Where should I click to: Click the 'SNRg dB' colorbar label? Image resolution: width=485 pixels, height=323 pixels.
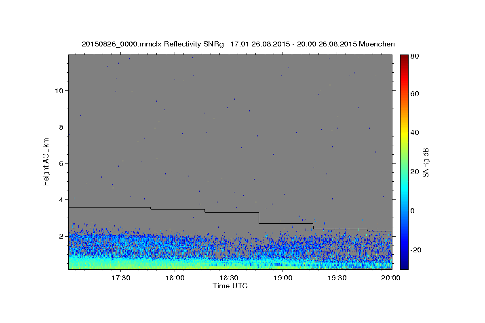pyautogui.click(x=426, y=162)
